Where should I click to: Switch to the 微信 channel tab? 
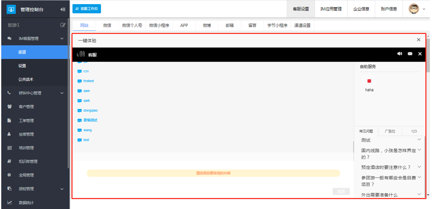107,25
